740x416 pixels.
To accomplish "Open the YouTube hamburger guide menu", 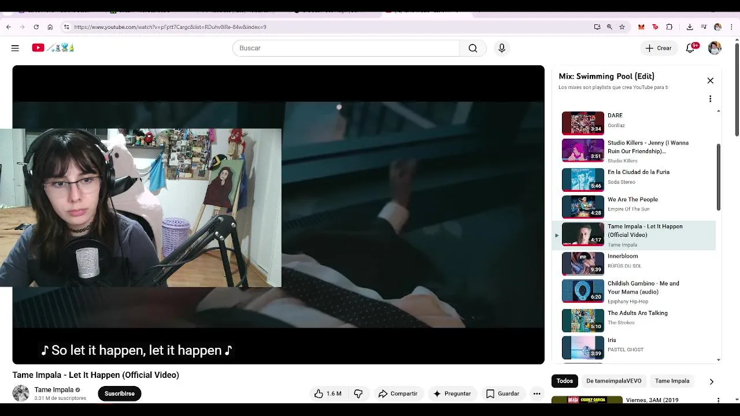I will [x=15, y=48].
